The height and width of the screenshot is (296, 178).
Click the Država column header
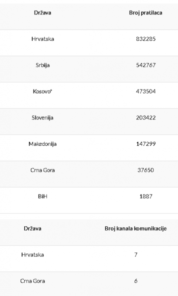(42, 13)
